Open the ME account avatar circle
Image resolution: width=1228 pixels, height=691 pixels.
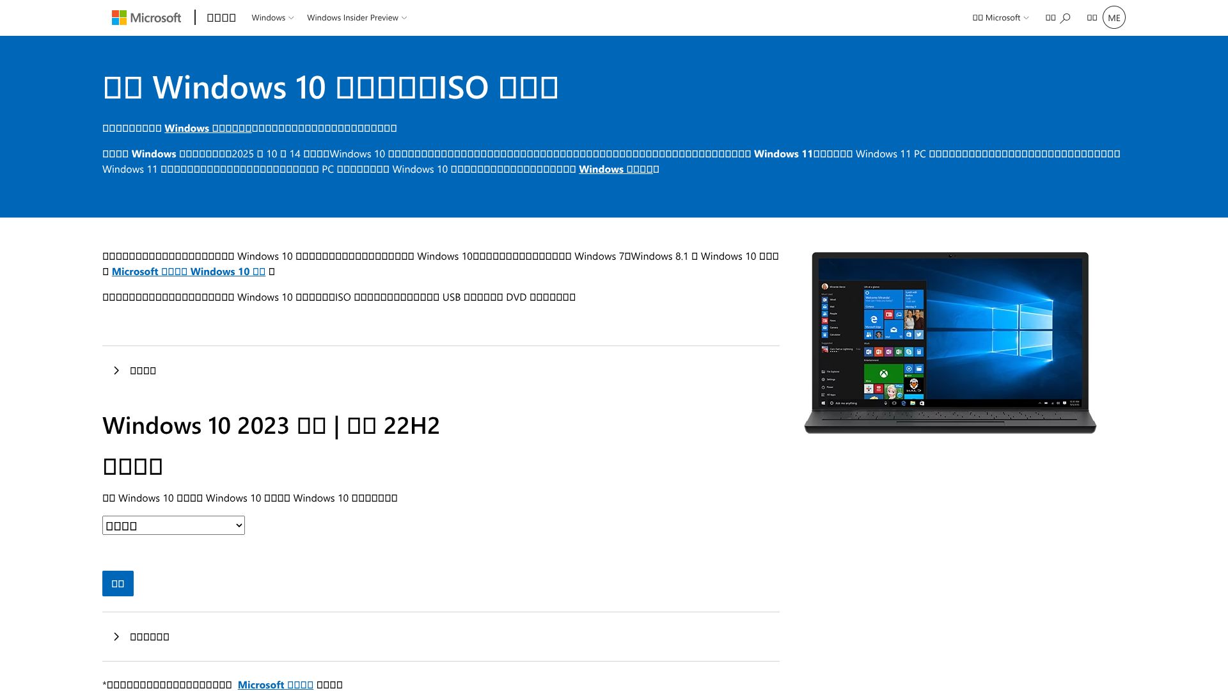[x=1114, y=18]
